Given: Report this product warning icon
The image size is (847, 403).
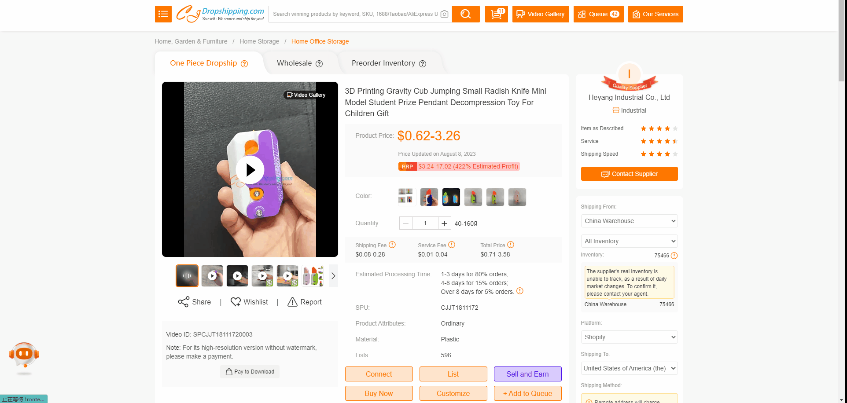Looking at the screenshot, I should click(292, 302).
